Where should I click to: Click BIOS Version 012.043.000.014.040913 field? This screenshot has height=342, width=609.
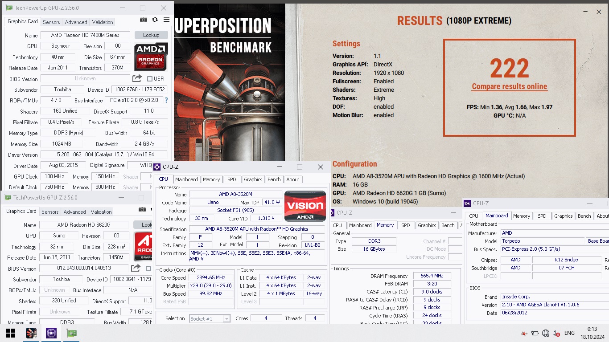84,269
